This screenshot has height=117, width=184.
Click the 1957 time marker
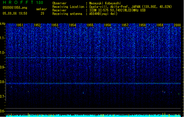125,25
